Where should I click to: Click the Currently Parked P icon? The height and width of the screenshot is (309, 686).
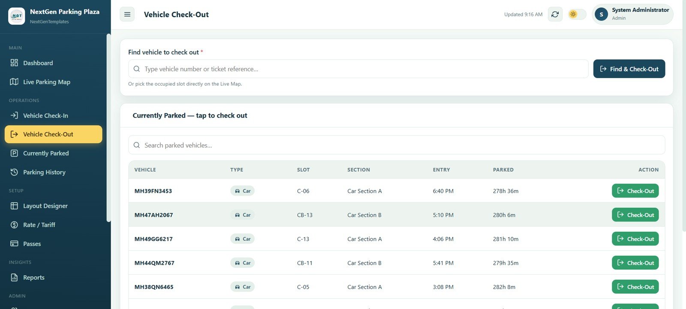coord(14,153)
